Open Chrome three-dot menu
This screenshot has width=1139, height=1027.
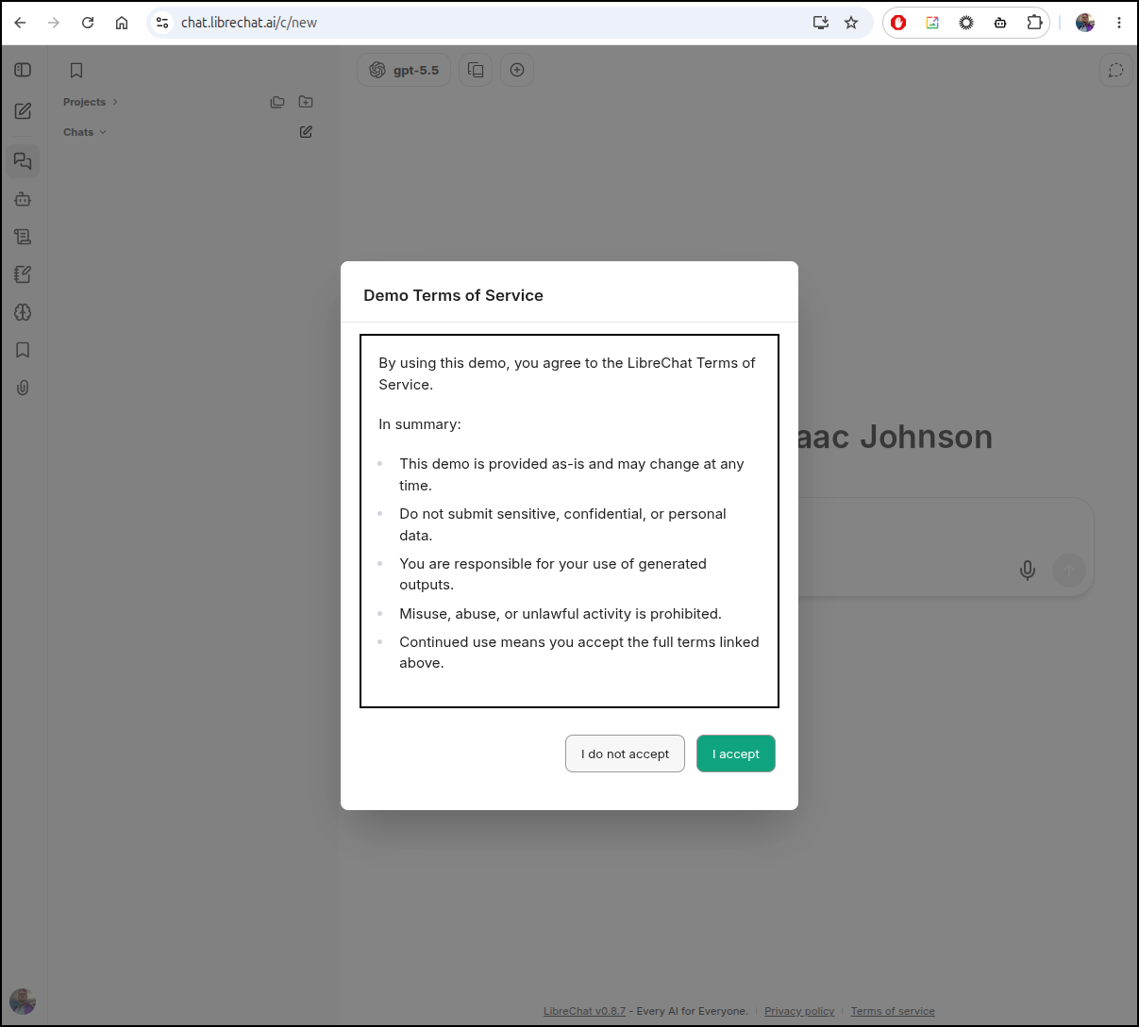point(1119,23)
